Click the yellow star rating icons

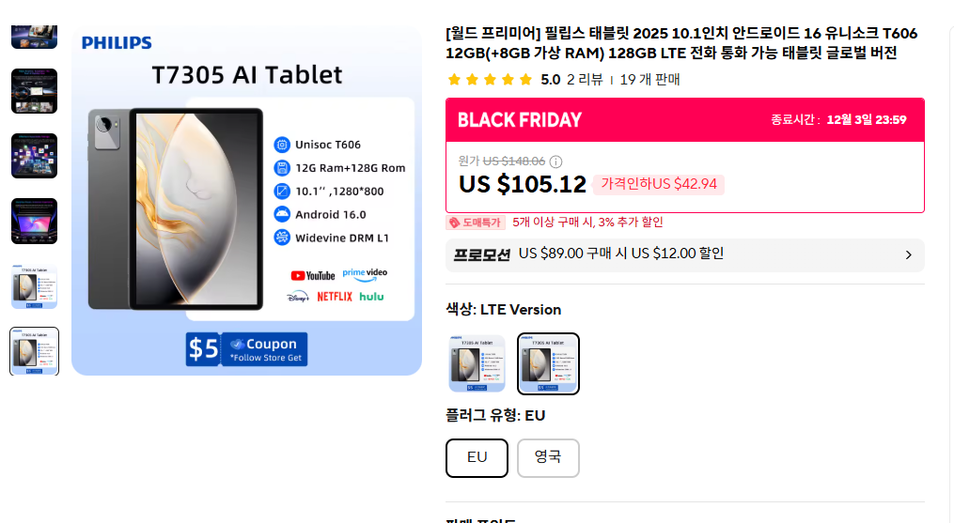click(490, 80)
